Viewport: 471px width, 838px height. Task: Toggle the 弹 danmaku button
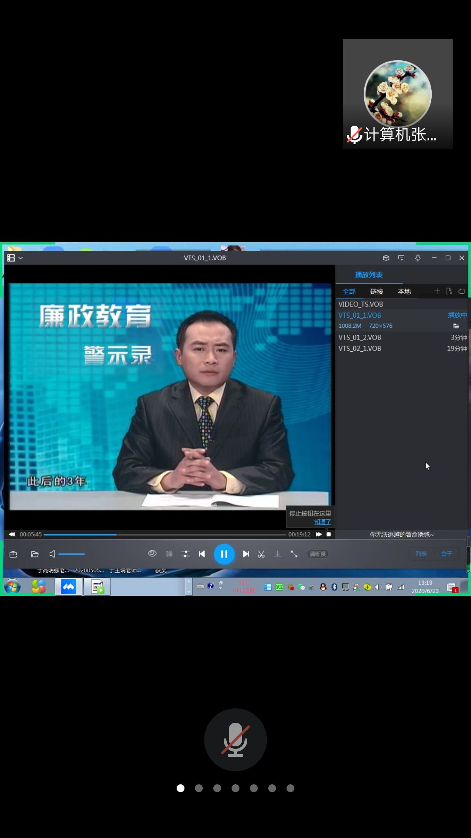[x=169, y=554]
